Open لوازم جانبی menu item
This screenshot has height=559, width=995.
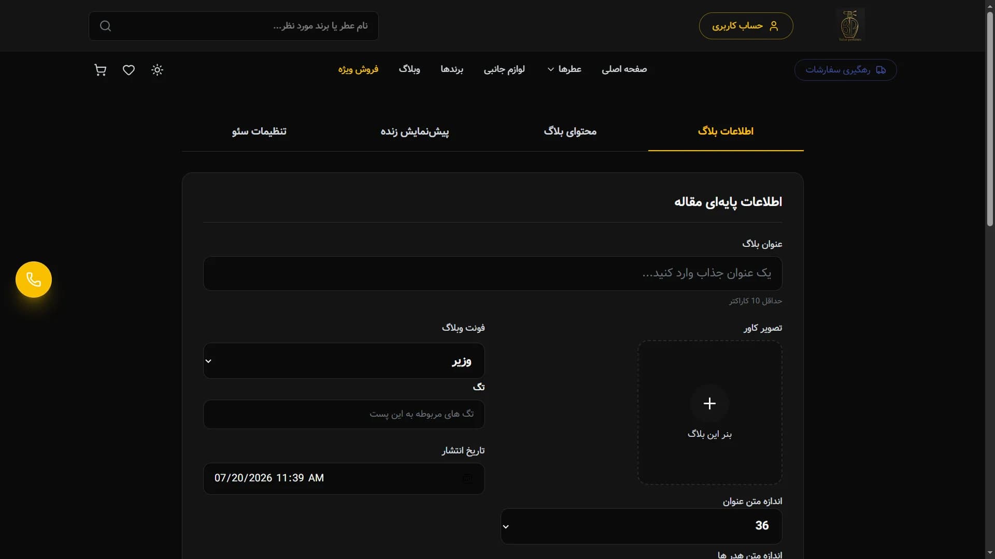coord(504,69)
